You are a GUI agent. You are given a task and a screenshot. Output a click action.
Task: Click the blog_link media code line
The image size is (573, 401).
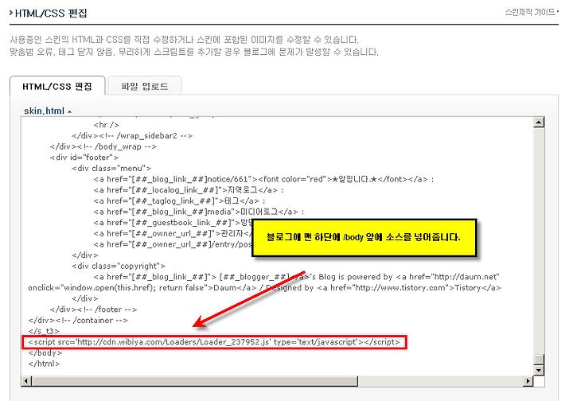pyautogui.click(x=198, y=212)
